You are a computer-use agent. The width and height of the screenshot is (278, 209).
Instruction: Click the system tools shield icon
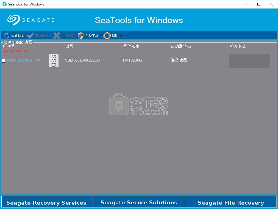coord(81,36)
